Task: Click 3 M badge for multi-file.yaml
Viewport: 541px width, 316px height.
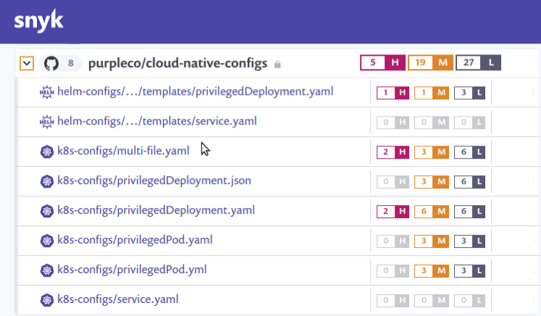Action: [432, 152]
